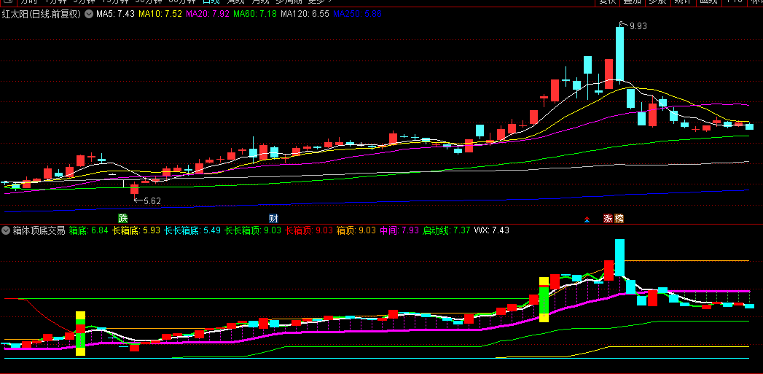Select the red candlestick at the 5.62 low
The height and width of the screenshot is (374, 763).
pos(134,190)
